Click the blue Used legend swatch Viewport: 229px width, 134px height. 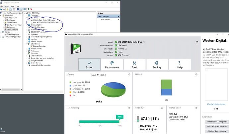70,86
